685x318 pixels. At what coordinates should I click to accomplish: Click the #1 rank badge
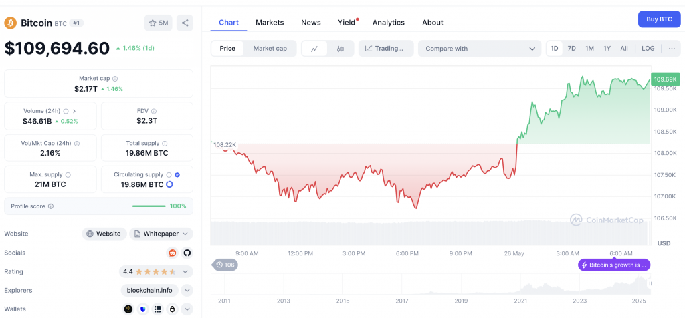coord(76,23)
